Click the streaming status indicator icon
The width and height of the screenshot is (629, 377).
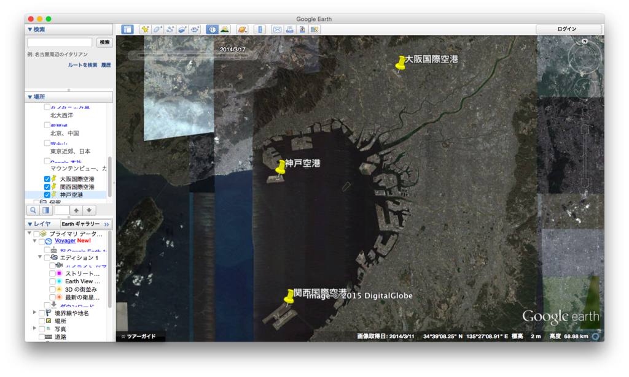tap(596, 337)
